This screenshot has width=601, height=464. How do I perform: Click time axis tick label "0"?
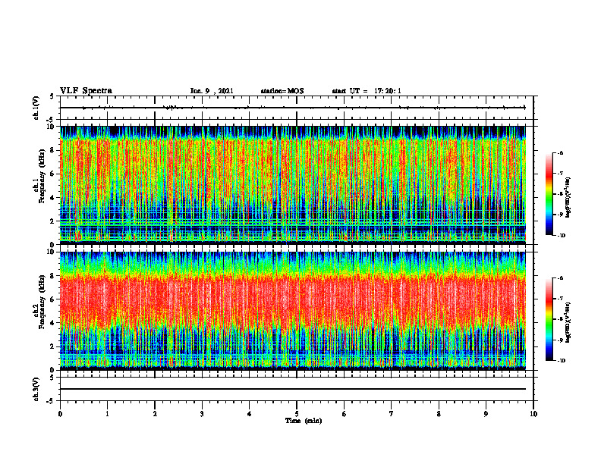pyautogui.click(x=60, y=414)
